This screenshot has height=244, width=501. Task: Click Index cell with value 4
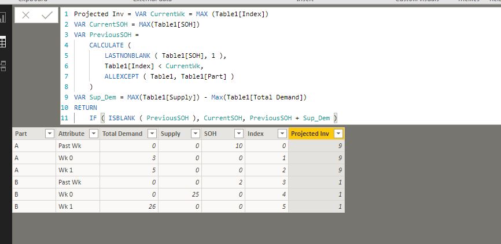(267, 194)
